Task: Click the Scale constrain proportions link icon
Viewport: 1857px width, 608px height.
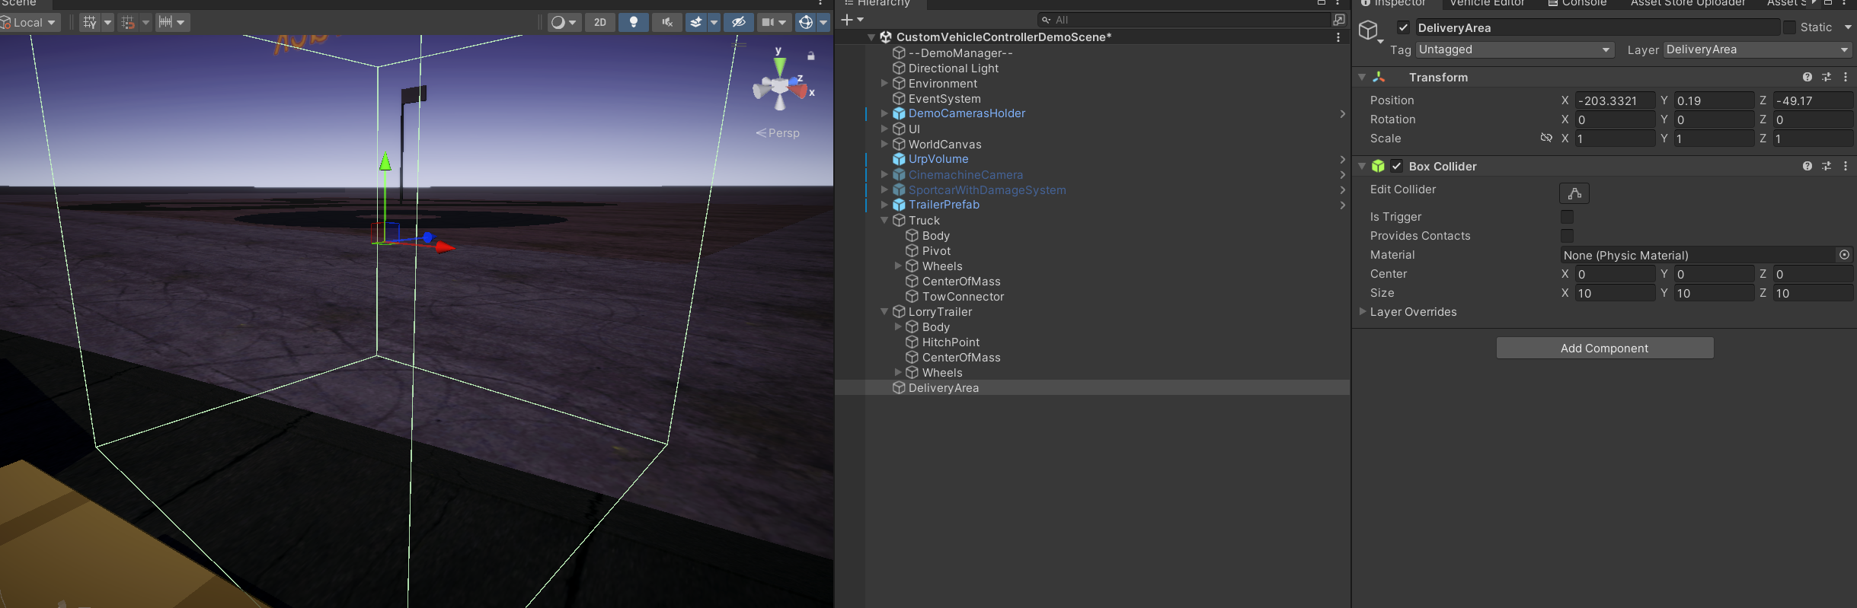Action: (x=1545, y=138)
